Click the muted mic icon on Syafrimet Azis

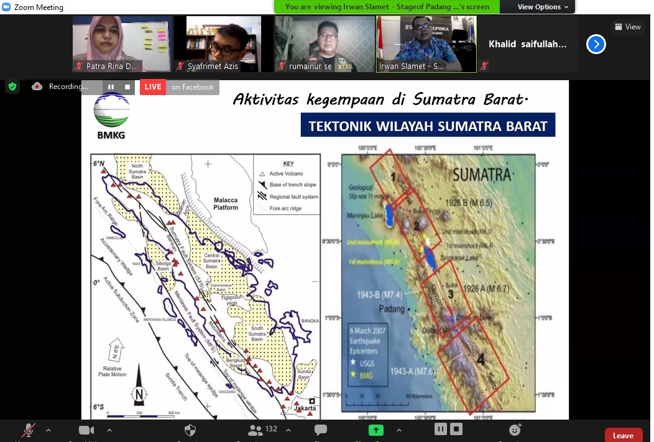(180, 66)
